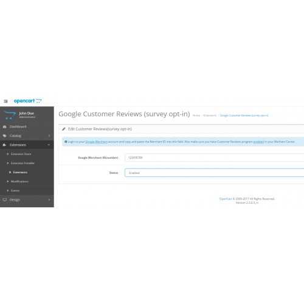This screenshot has height=304, width=304.
Task: Click the John Doe profile cart avatar
Action: tap(10, 115)
